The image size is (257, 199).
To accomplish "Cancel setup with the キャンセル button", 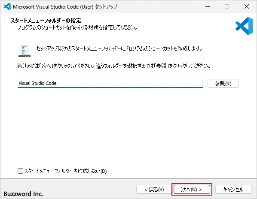I will point(233,190).
